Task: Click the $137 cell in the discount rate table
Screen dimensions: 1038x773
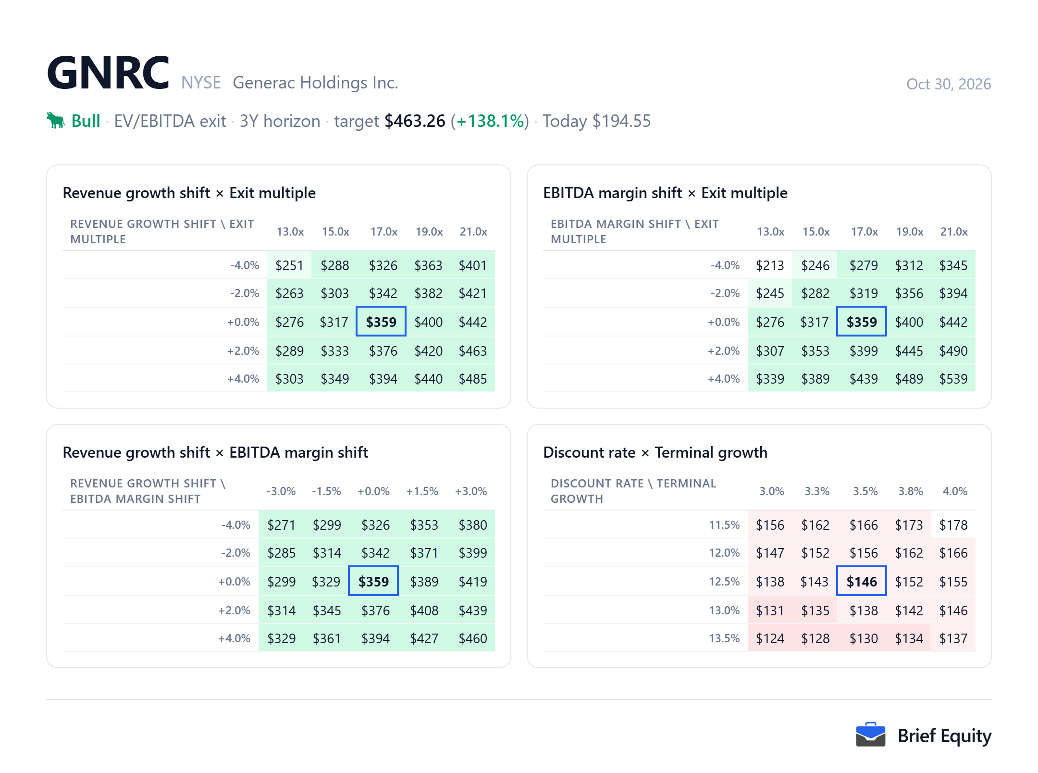Action: (953, 638)
